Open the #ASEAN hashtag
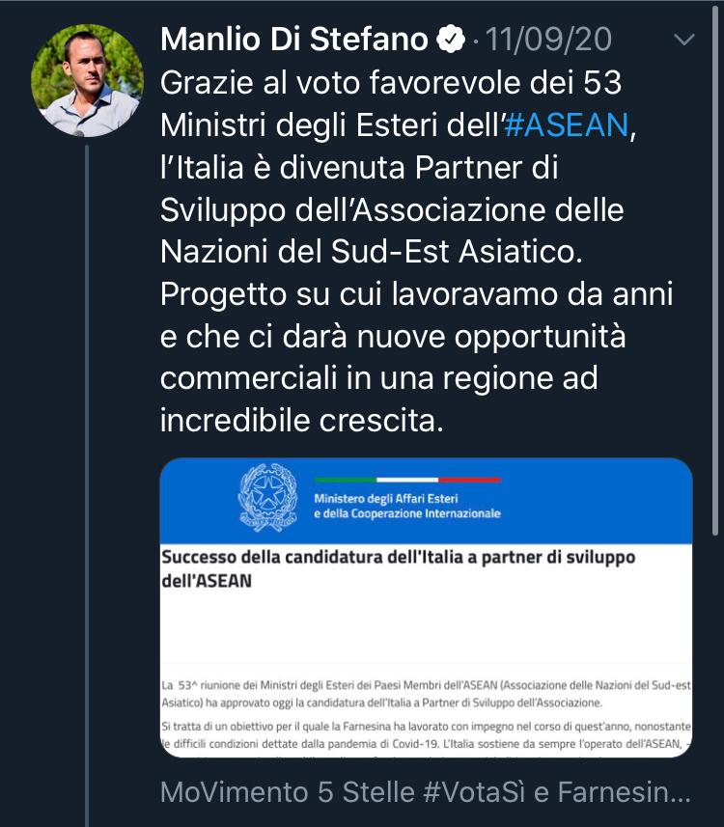Screen dimensions: 724x827 [567, 125]
